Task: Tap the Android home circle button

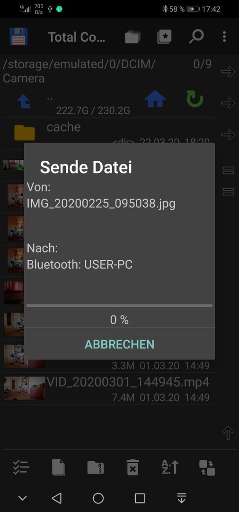Action: (98, 498)
